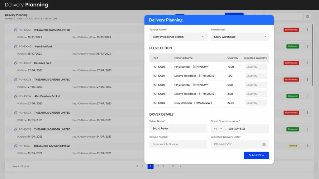Click the copy icon beside PO-10033
The height and width of the screenshot is (179, 319).
(16, 113)
